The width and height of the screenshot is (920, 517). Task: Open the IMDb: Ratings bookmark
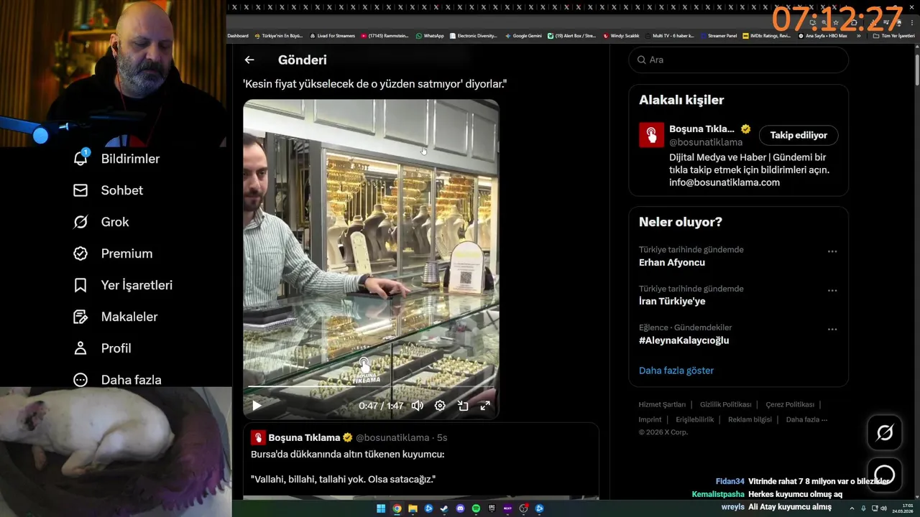(x=767, y=35)
